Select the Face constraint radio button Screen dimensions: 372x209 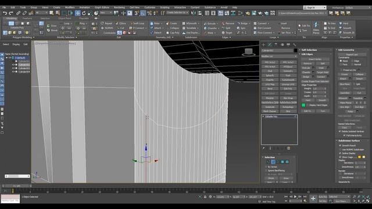click(341, 64)
